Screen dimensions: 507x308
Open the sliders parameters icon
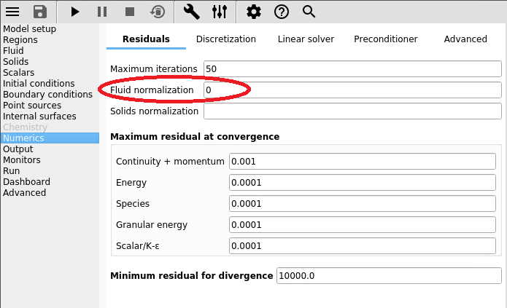point(219,12)
